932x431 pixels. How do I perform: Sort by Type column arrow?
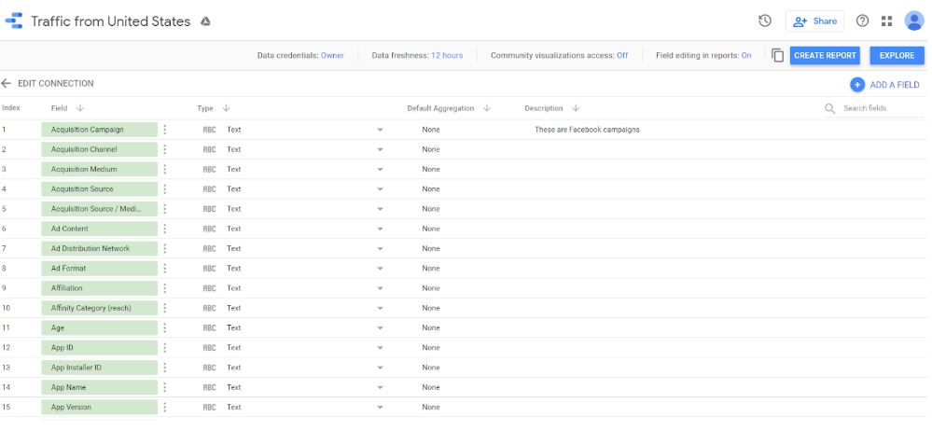(x=226, y=108)
